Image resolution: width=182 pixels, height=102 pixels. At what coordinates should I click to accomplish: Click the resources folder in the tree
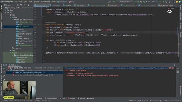coord(17,48)
